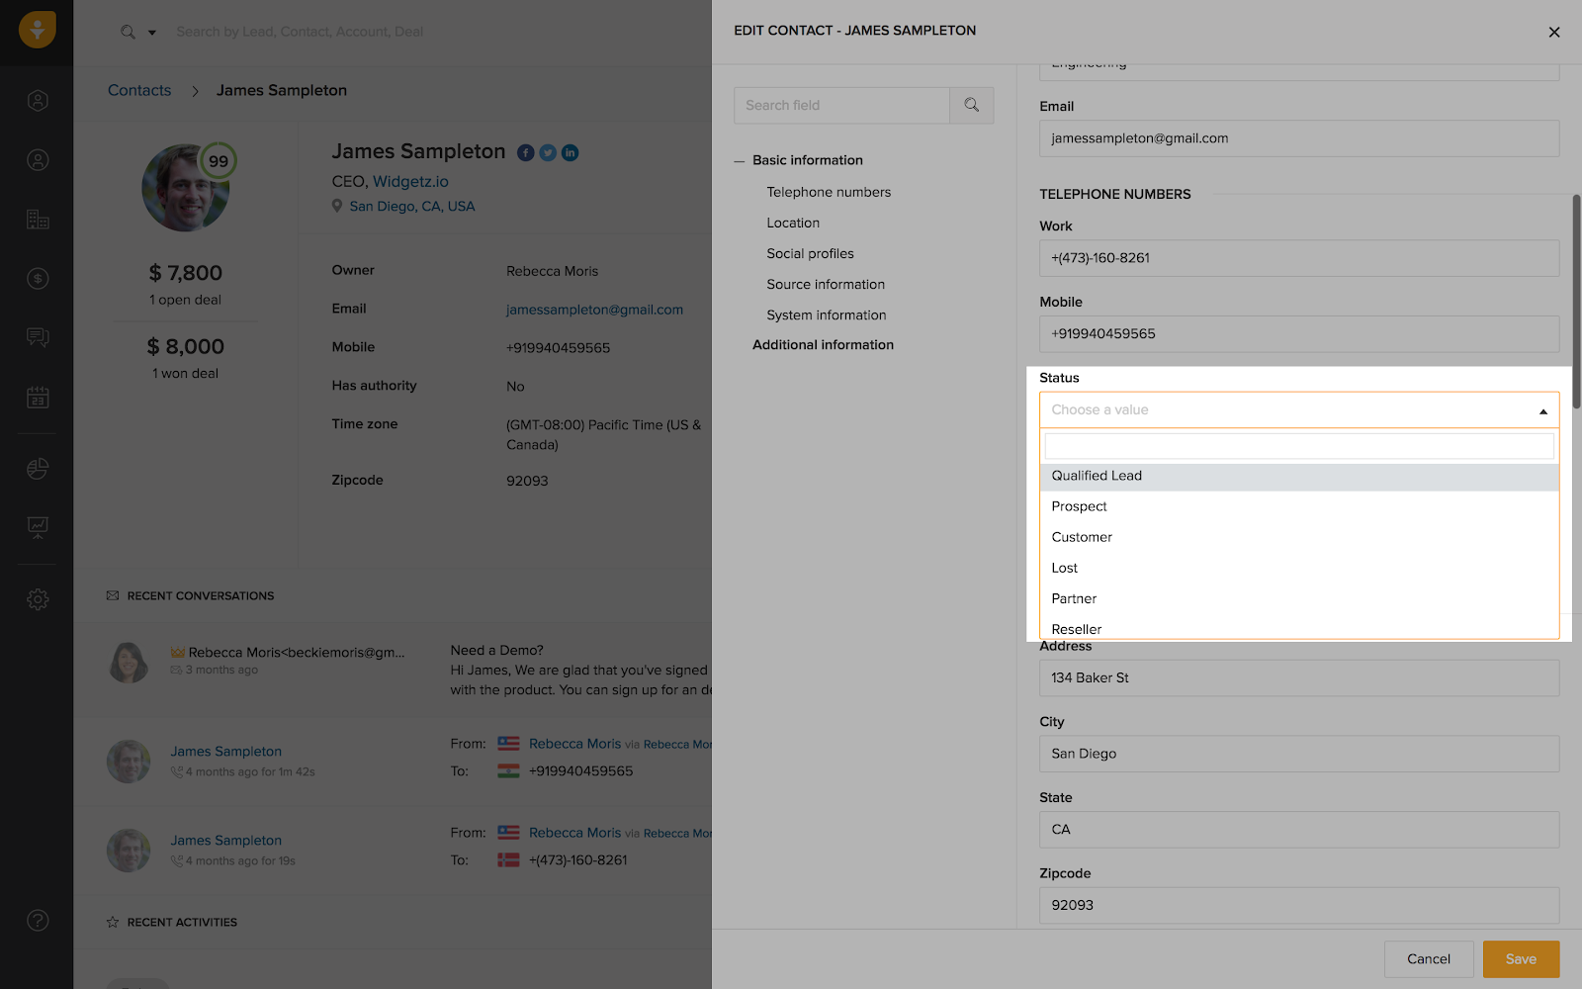This screenshot has height=989, width=1582.
Task: Choose Customer in the Status options
Action: (1082, 537)
